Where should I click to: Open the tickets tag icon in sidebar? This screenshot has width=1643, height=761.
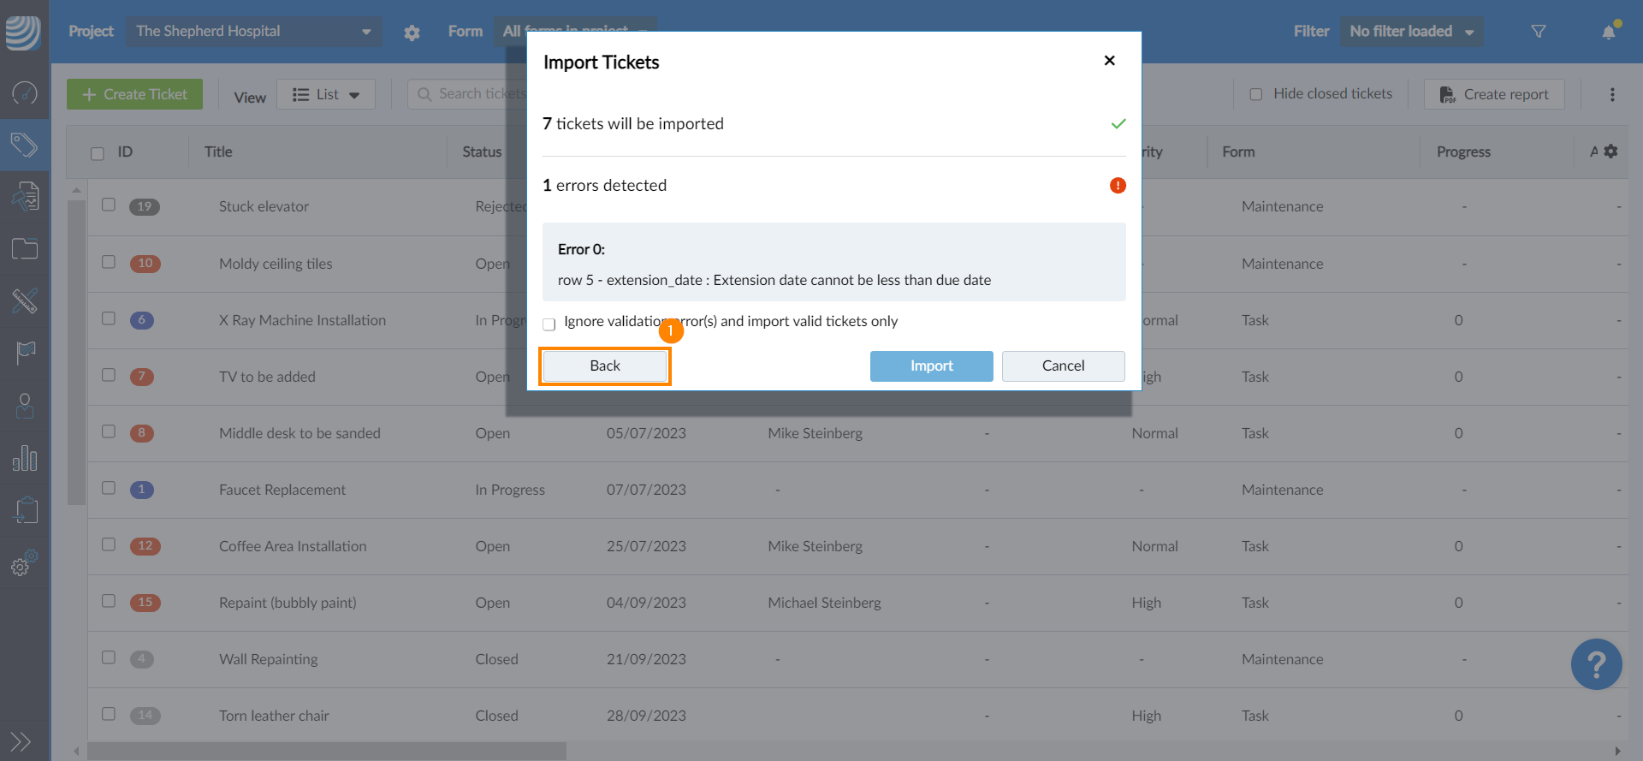(x=24, y=145)
